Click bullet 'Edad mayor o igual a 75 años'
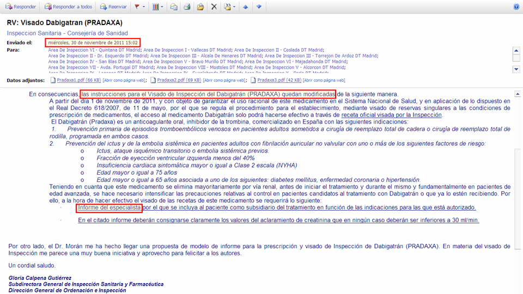Viewport: 523px width, 294px height. [x=137, y=173]
